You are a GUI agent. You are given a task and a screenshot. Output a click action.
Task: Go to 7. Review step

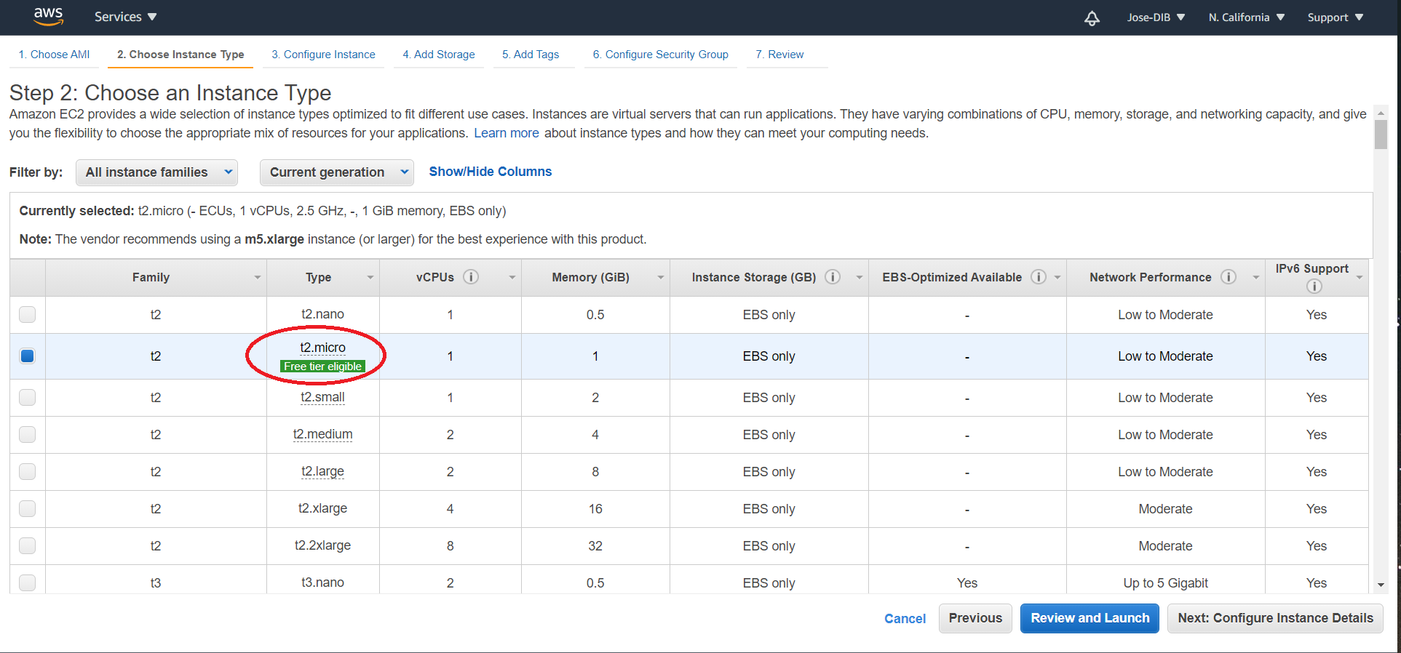[x=779, y=55]
